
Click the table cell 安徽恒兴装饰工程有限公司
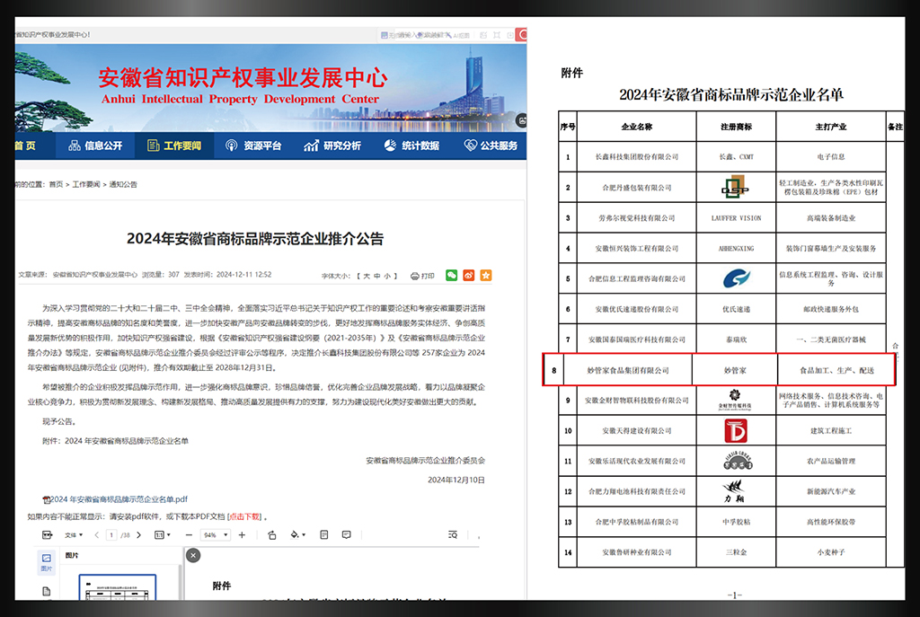click(x=637, y=249)
